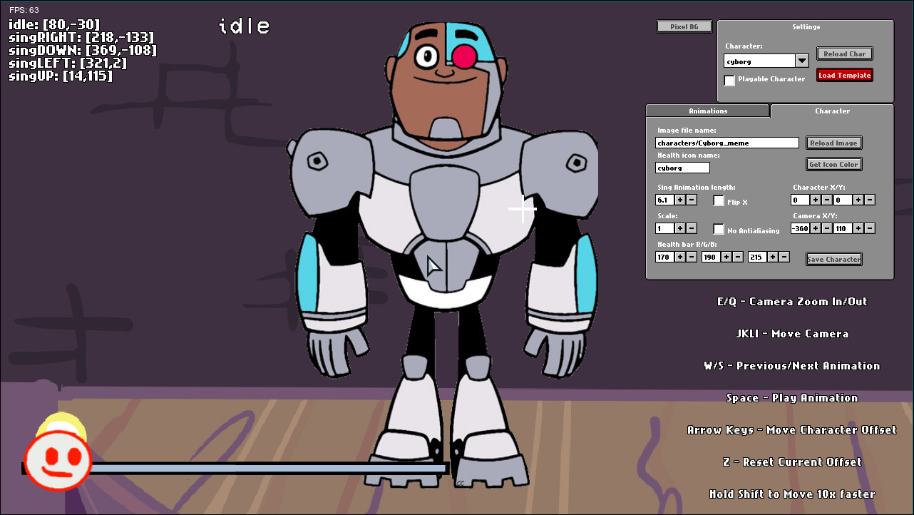
Task: Click the red Load Template button
Action: [x=845, y=75]
